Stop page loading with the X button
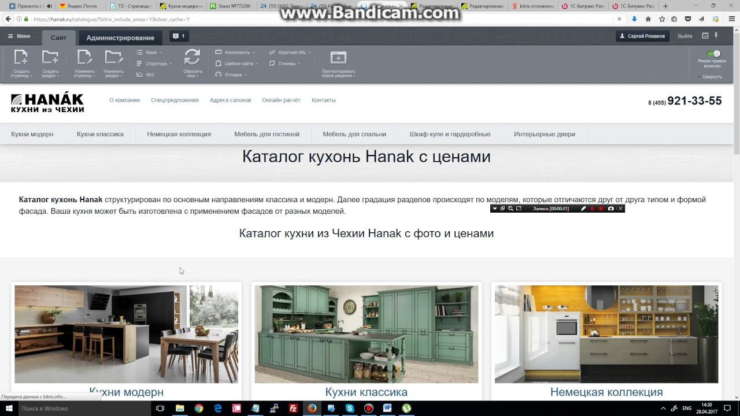740x416 pixels. (x=619, y=19)
